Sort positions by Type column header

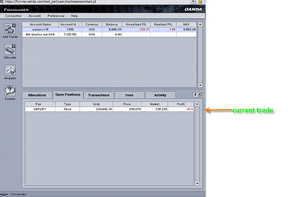pos(67,104)
